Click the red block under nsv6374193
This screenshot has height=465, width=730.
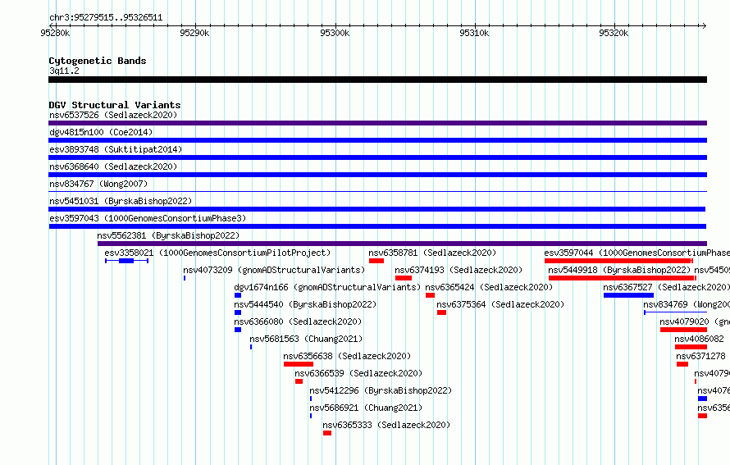tap(404, 278)
